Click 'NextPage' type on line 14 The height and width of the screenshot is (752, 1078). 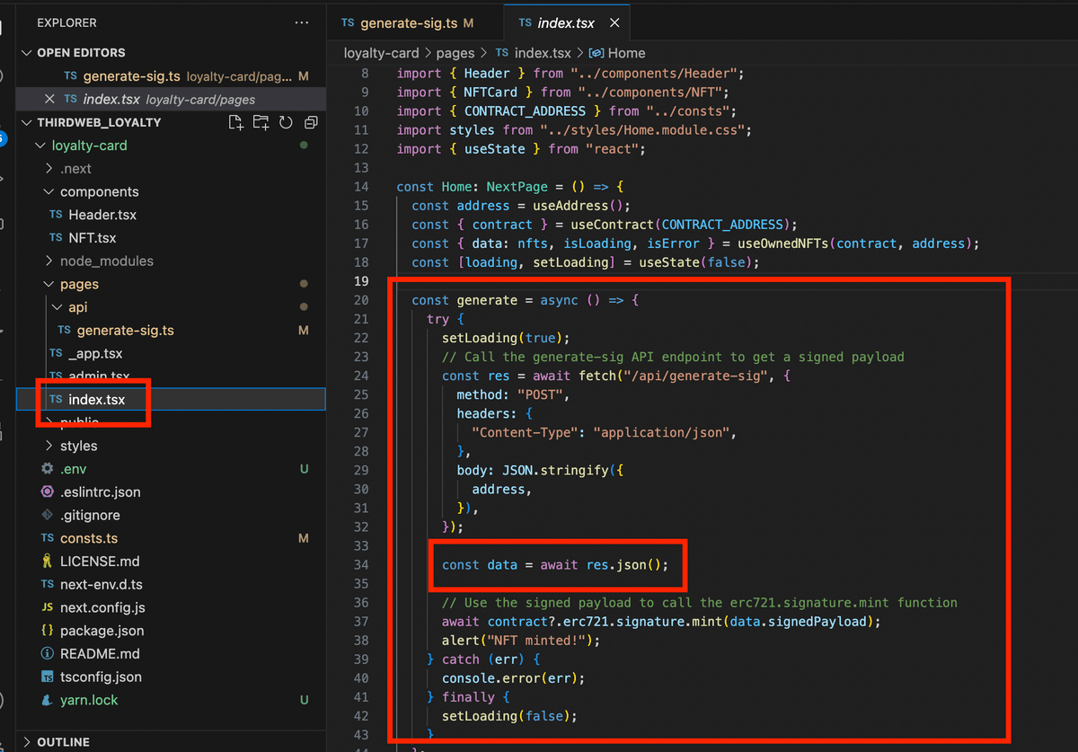517,187
